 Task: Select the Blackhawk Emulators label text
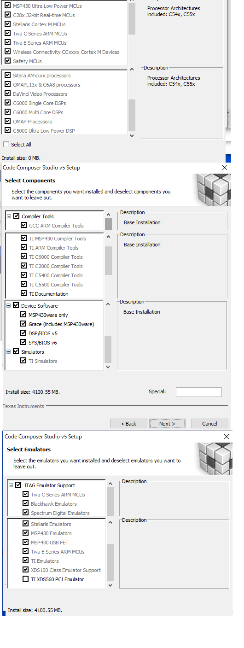(x=54, y=503)
